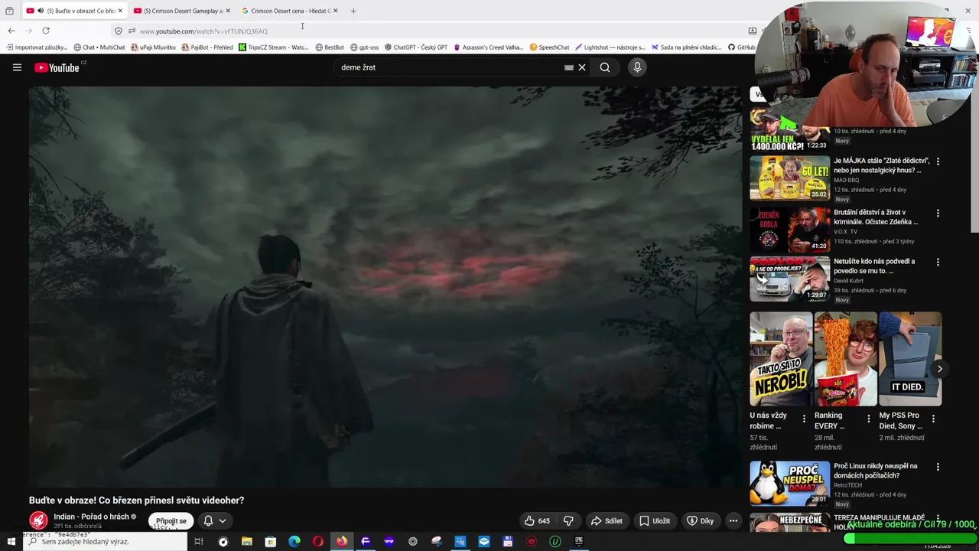The height and width of the screenshot is (551, 979).
Task: Send thanks with Díky button
Action: [x=700, y=520]
